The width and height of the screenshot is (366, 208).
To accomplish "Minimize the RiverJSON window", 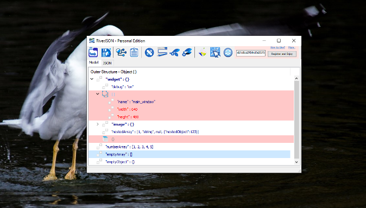I will coord(264,41).
